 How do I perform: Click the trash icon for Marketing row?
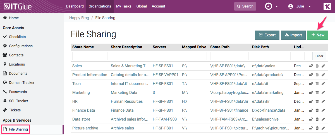tap(317, 92)
